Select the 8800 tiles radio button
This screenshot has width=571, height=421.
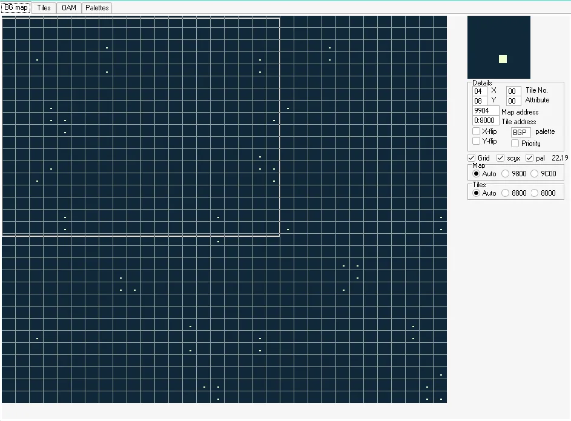[506, 193]
